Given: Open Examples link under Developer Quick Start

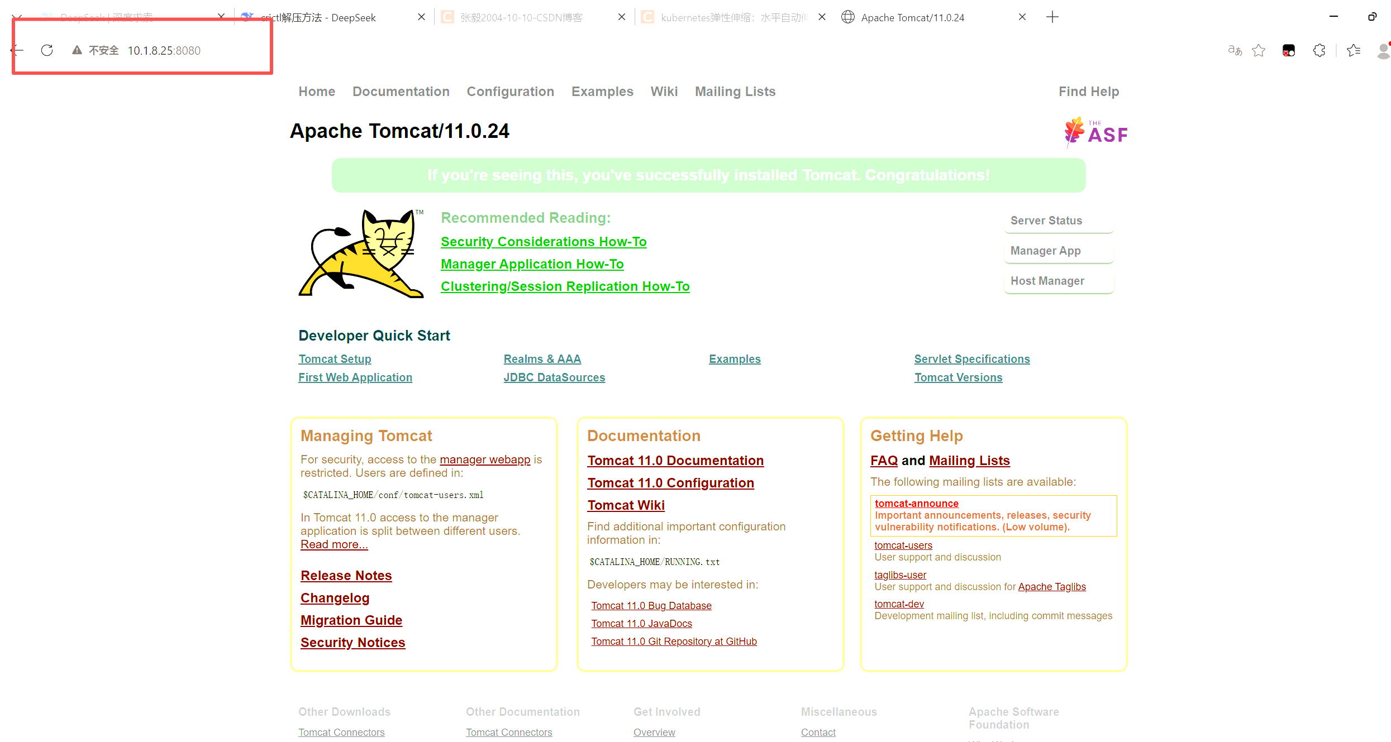Looking at the screenshot, I should click(735, 359).
